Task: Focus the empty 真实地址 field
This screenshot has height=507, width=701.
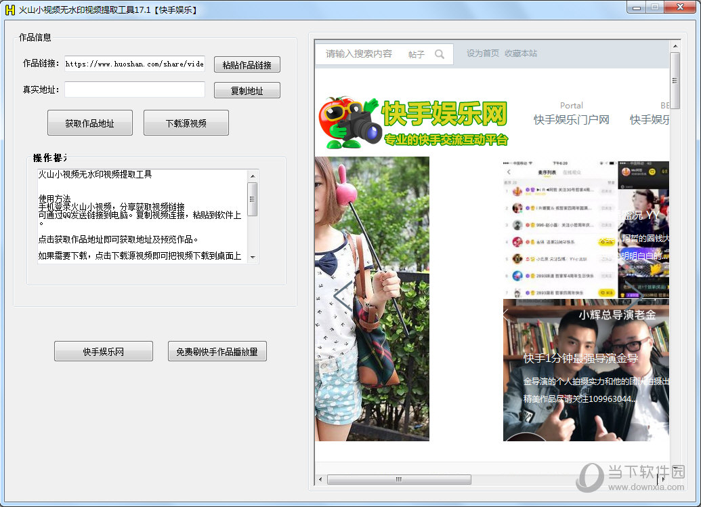Action: pyautogui.click(x=135, y=89)
